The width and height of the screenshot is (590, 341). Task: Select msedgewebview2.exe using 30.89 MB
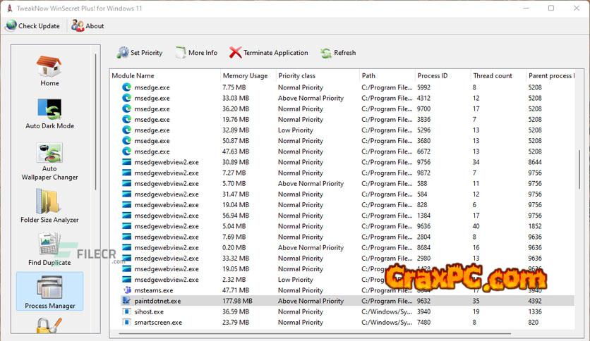(342, 162)
